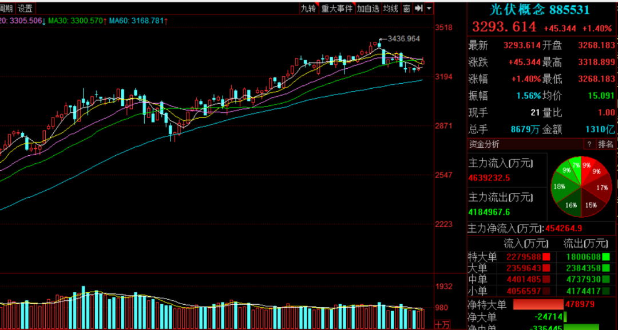Click the 光伏概念 885531 title
This screenshot has height=330, width=618.
(x=539, y=10)
